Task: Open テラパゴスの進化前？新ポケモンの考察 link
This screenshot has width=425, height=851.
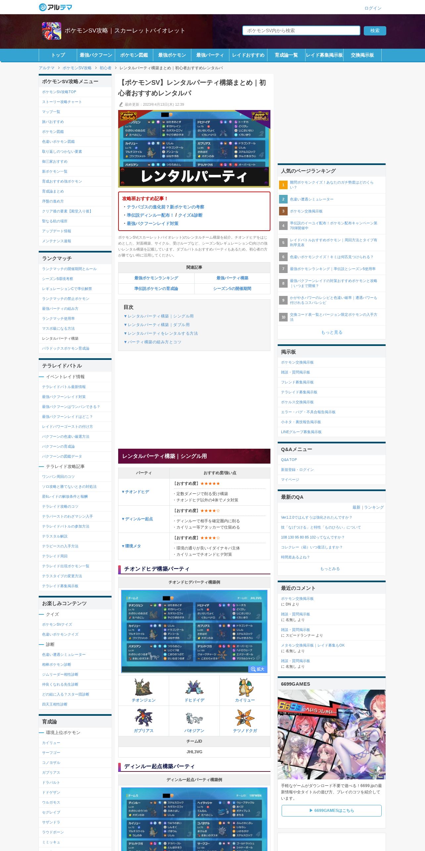Action: click(165, 207)
